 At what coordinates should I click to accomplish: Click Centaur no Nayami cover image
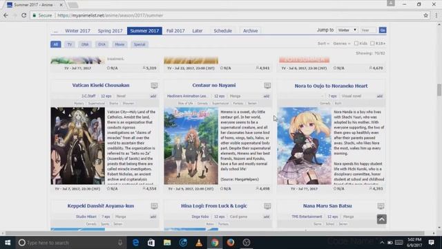(191, 146)
